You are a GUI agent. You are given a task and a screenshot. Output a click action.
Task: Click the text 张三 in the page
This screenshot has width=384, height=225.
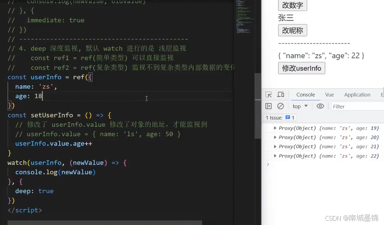click(x=286, y=18)
